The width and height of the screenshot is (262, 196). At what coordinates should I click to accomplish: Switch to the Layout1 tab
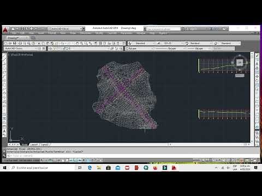pyautogui.click(x=34, y=144)
